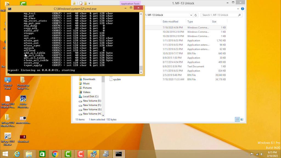Open the Control Panel desktop icon

coord(8,83)
